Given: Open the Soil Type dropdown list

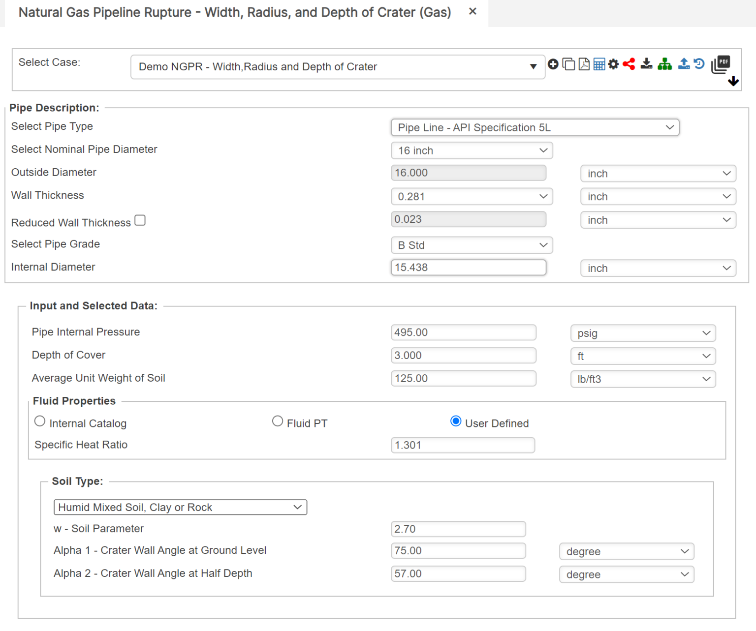Looking at the screenshot, I should point(180,507).
